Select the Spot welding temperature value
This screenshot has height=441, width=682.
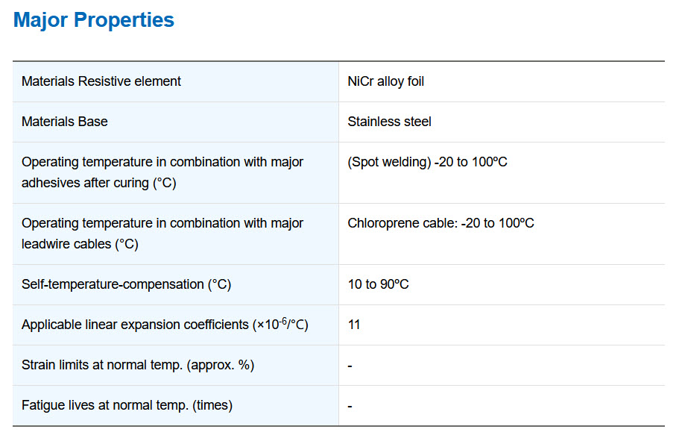pyautogui.click(x=427, y=162)
